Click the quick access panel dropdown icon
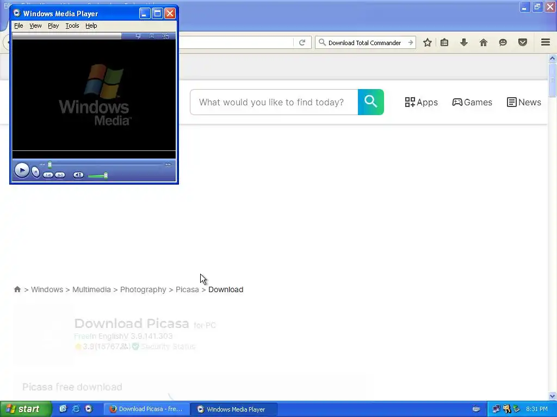This screenshot has height=417, width=557. [138, 36]
